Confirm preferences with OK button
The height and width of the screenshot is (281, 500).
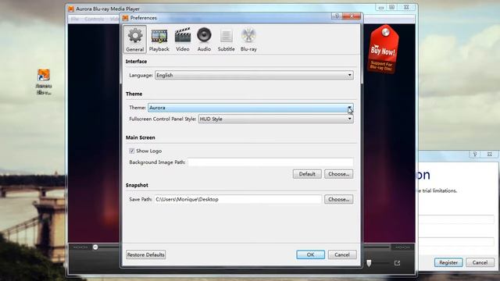tap(311, 254)
